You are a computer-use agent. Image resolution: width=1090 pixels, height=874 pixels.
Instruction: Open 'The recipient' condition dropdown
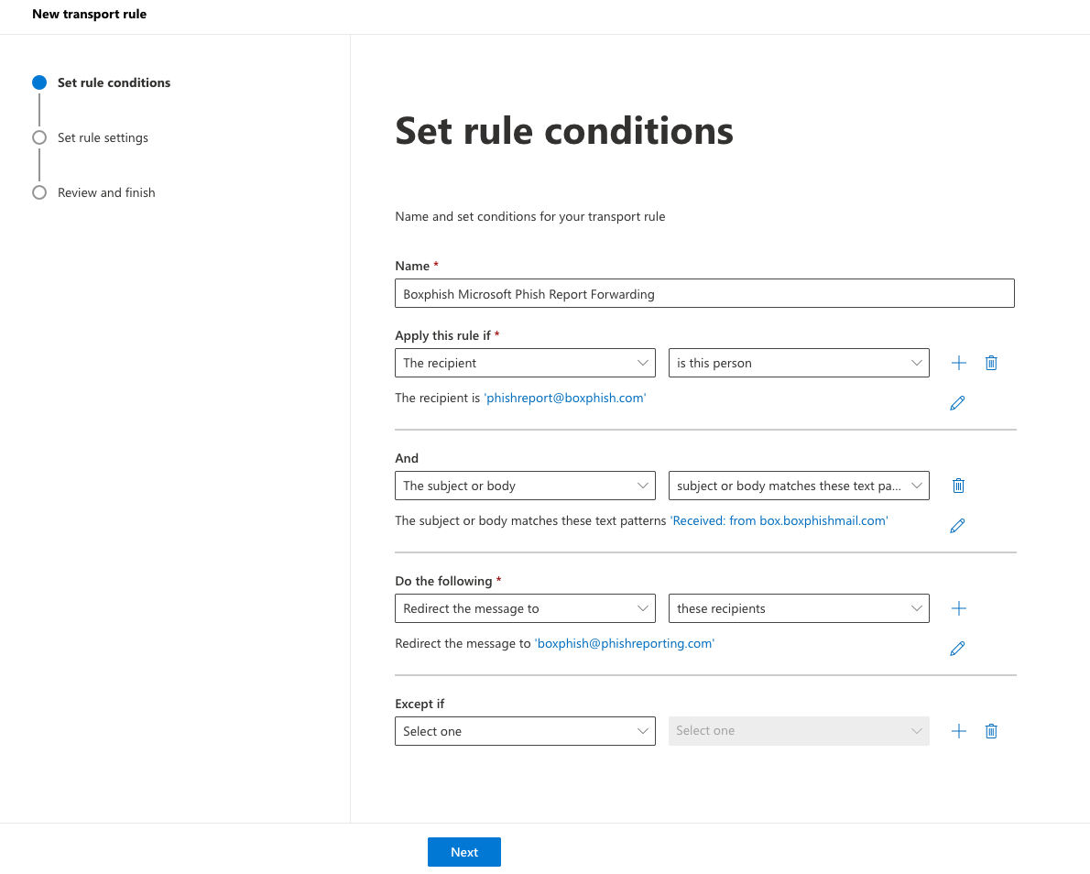(525, 363)
